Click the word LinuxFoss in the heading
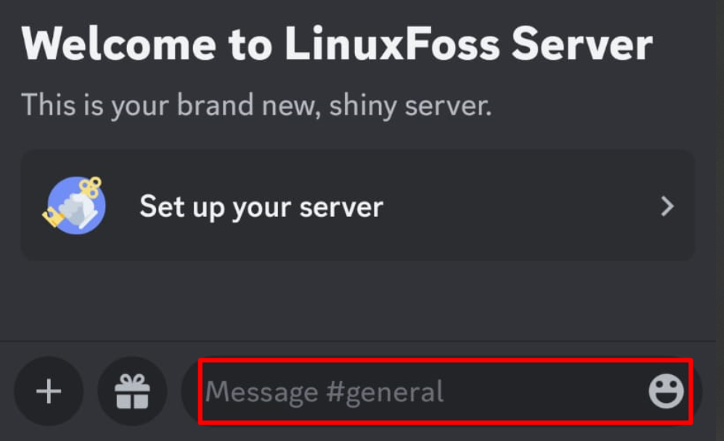The width and height of the screenshot is (724, 441). click(x=392, y=44)
